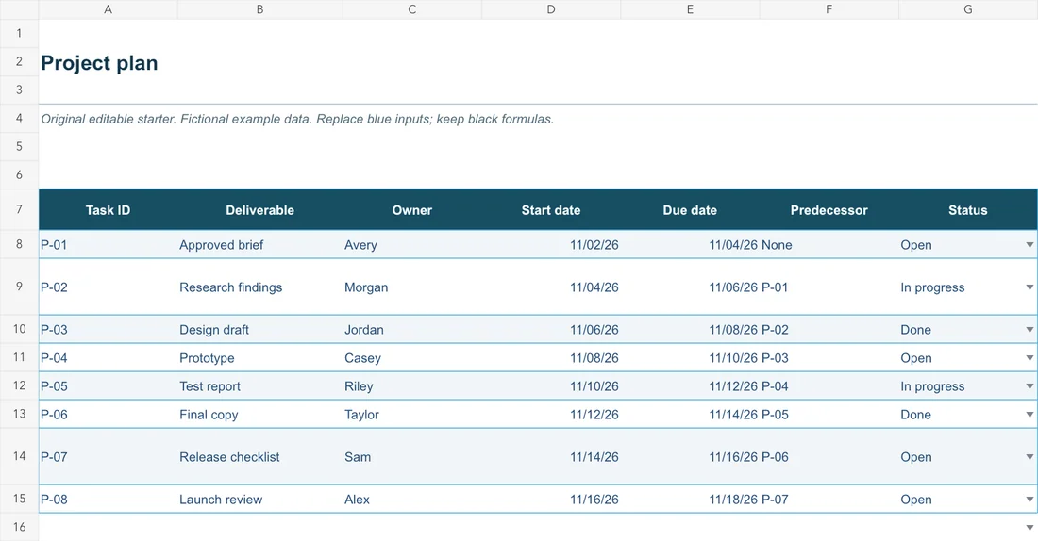Select due date 11/06/26
Screen dimensions: 1038x541
click(691, 287)
